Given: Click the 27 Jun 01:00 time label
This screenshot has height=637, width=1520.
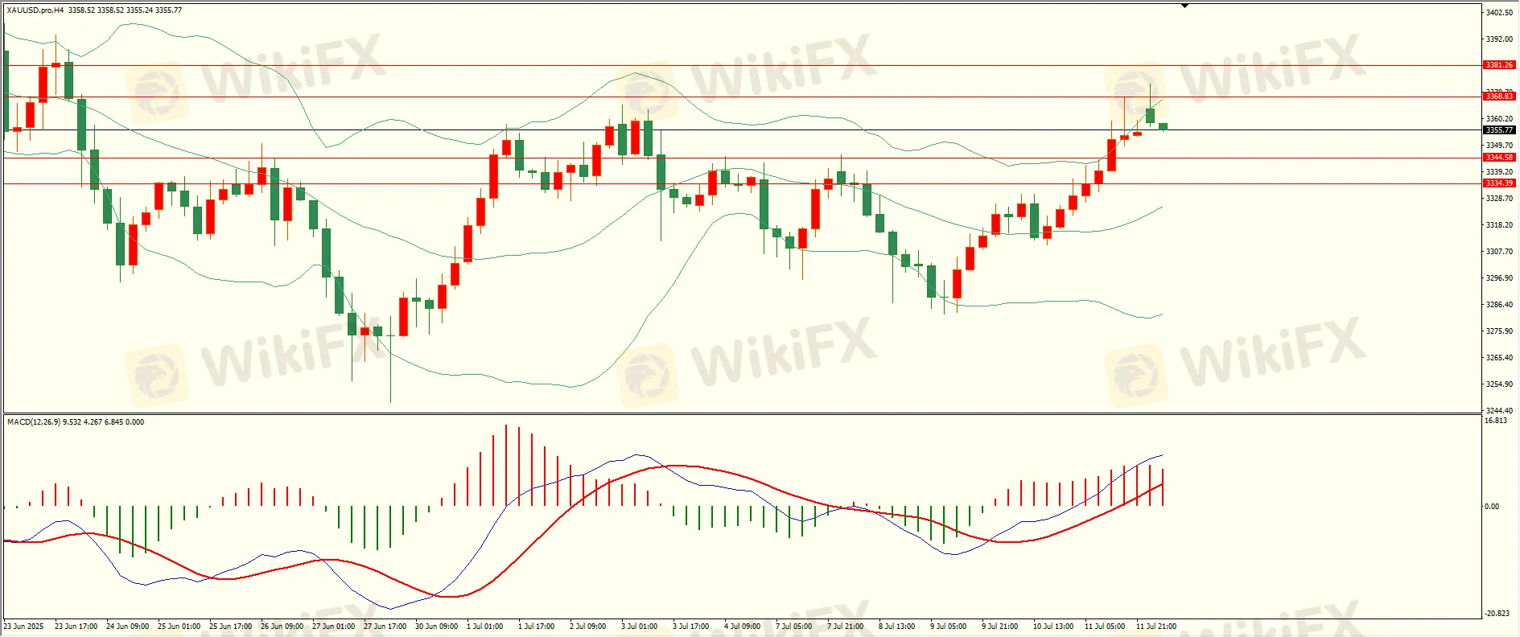Looking at the screenshot, I should point(333,627).
